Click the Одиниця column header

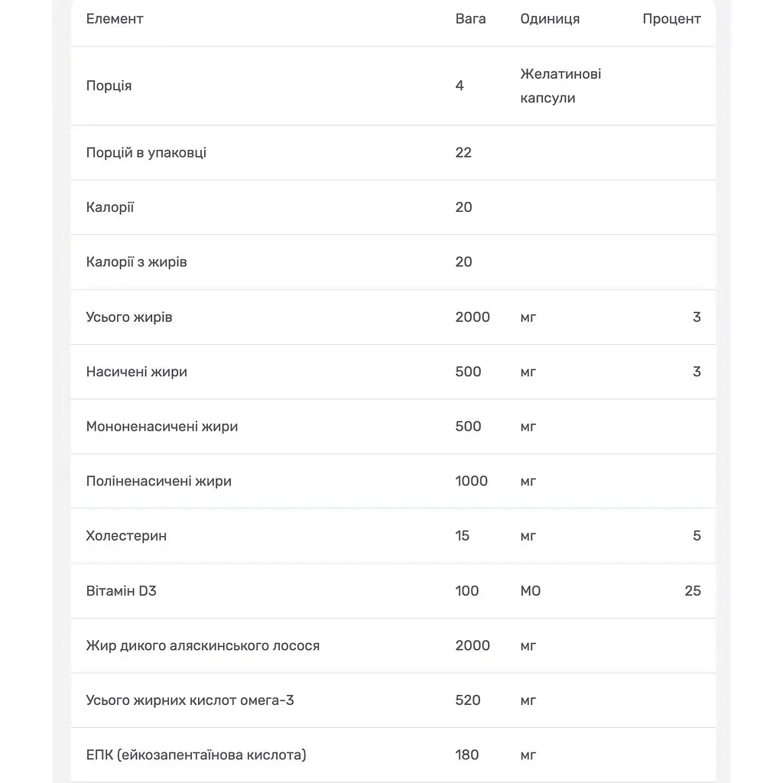[x=550, y=19]
